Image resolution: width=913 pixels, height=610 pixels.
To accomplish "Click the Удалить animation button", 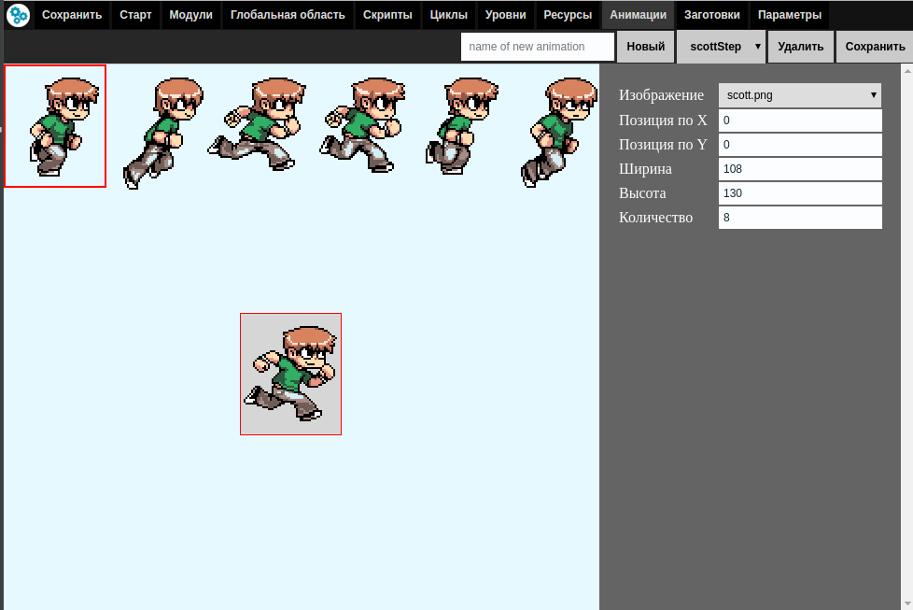I will pos(800,47).
